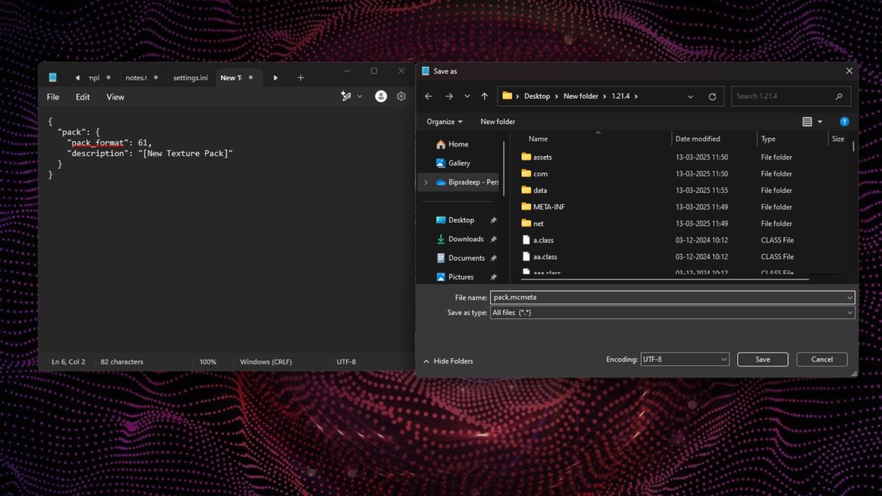The image size is (882, 496).
Task: Click the Notepad settings gear icon
Action: point(401,96)
